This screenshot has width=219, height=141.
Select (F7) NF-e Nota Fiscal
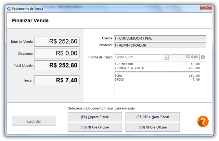pos(153,117)
